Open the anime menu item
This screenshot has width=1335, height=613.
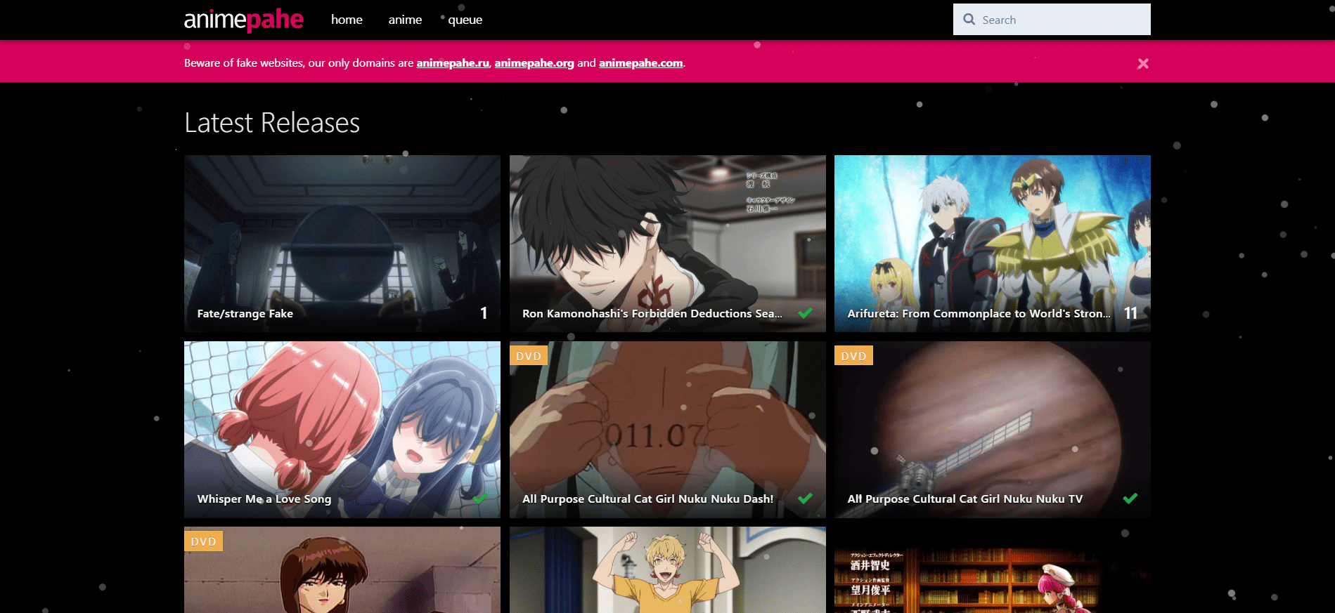(x=405, y=20)
